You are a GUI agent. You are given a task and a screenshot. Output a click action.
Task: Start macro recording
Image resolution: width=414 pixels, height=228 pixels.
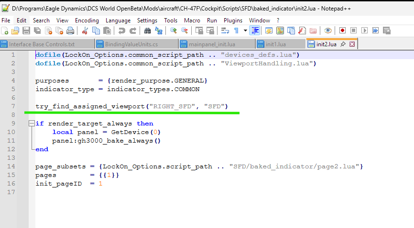[342, 31]
